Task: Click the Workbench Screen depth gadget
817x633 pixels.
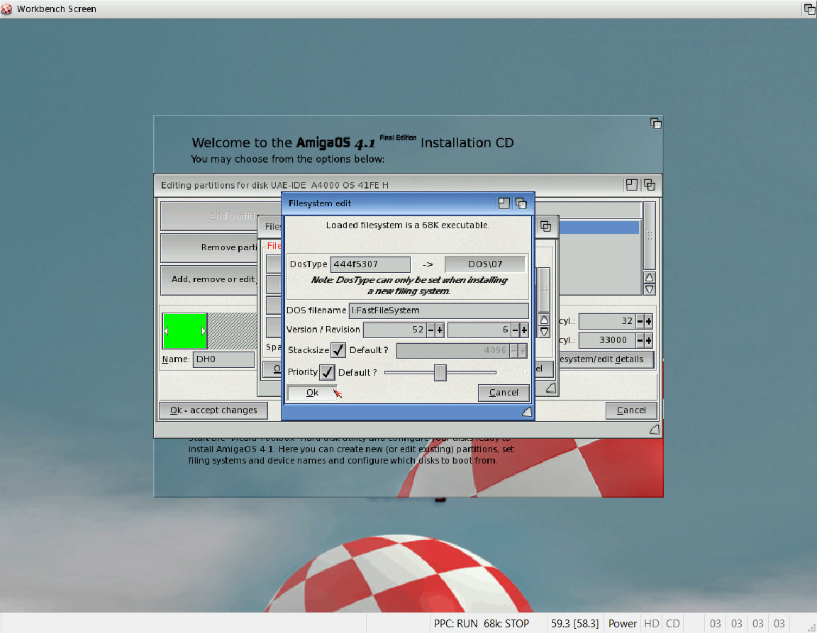Action: (x=810, y=9)
